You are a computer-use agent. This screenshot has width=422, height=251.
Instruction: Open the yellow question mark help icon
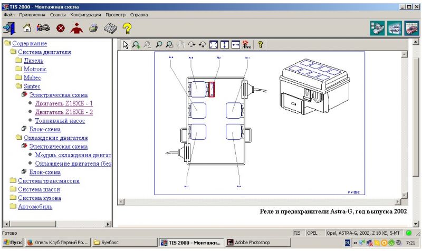[127, 28]
